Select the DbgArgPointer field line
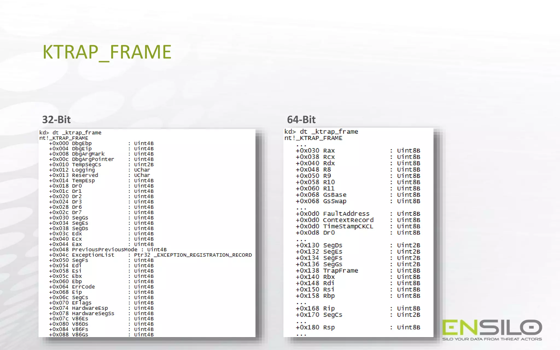Image resolution: width=560 pixels, height=350 pixels. pos(101,159)
